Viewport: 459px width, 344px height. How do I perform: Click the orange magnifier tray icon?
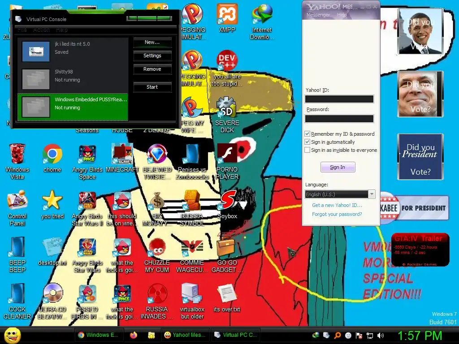(338, 335)
